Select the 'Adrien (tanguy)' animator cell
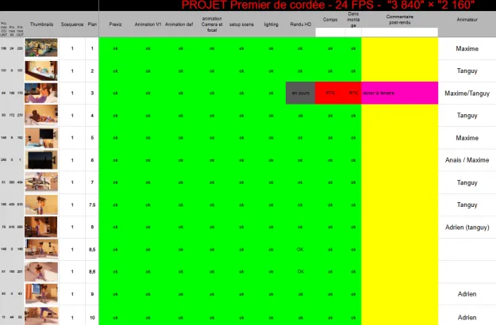The width and height of the screenshot is (496, 325). pos(467,227)
